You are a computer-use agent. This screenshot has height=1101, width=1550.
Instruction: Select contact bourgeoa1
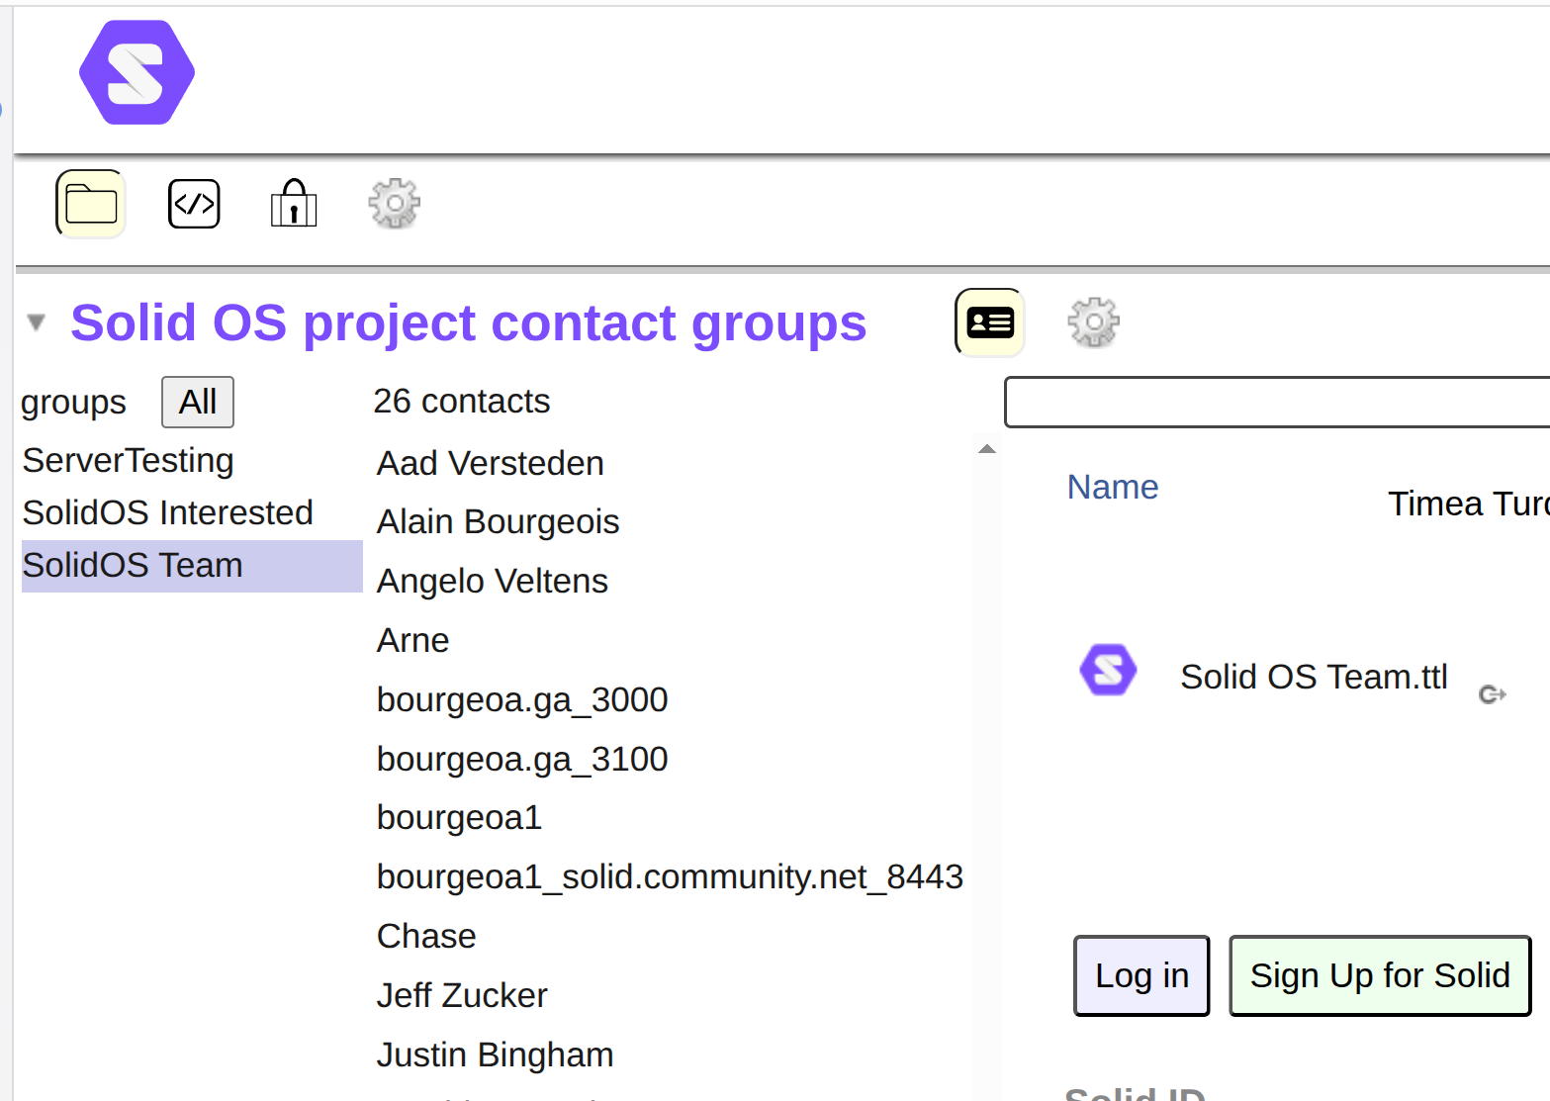[x=460, y=817]
